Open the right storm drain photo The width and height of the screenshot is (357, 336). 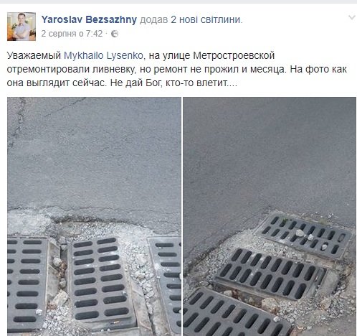[270, 216]
